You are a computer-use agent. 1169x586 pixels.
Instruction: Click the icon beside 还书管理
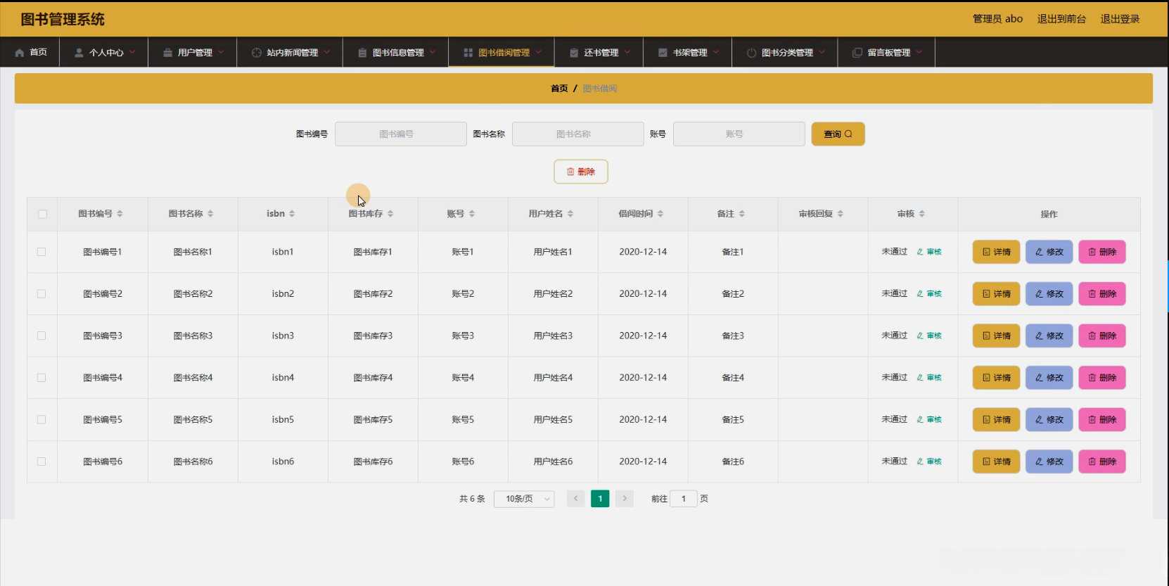click(x=574, y=53)
